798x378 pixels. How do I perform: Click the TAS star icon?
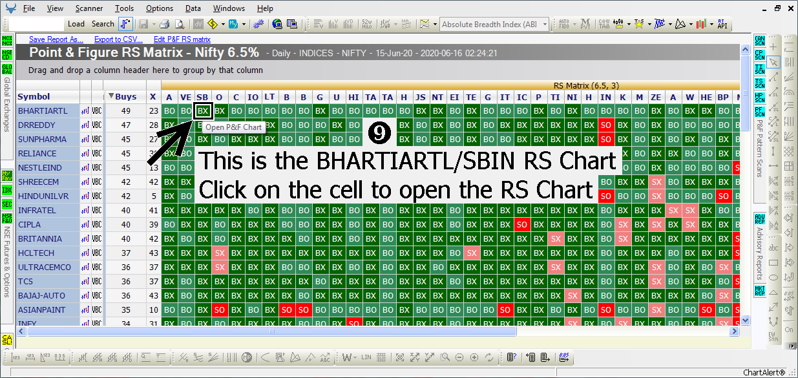[x=638, y=24]
